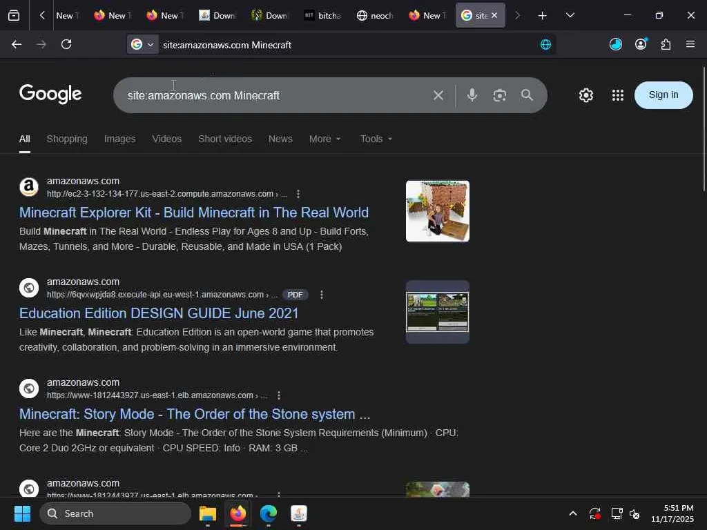Close the active Google search tab
Image resolution: width=707 pixels, height=530 pixels.
494,15
